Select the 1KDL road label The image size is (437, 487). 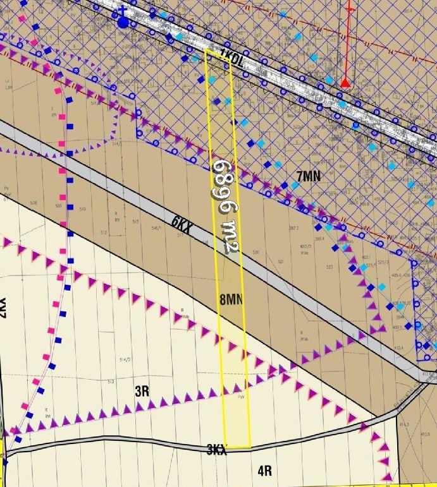click(x=231, y=56)
